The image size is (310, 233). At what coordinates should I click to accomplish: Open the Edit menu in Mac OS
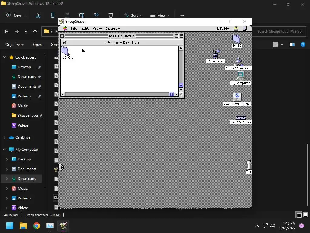[x=85, y=28]
